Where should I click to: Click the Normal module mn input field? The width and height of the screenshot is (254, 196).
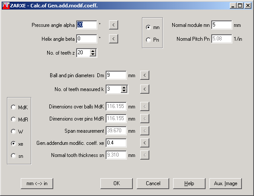pyautogui.click(x=222, y=25)
